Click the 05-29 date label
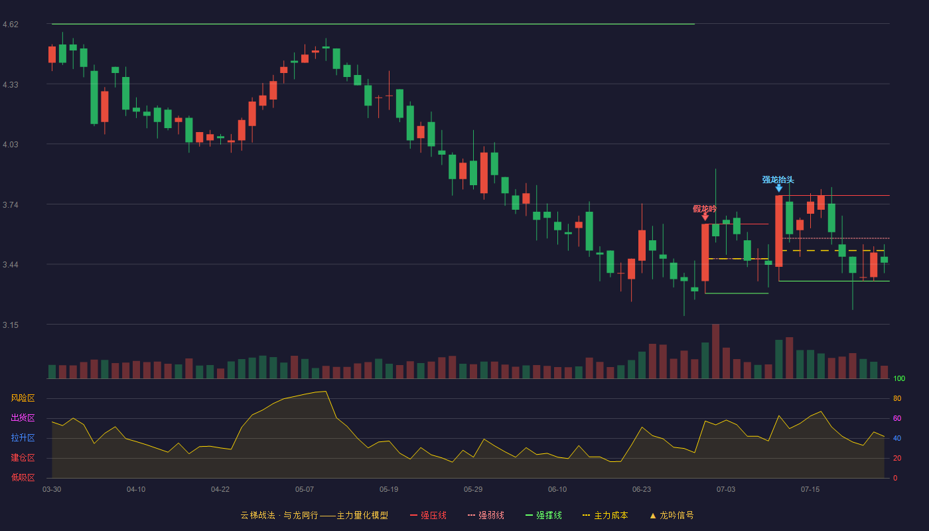The image size is (929, 531). coord(473,489)
